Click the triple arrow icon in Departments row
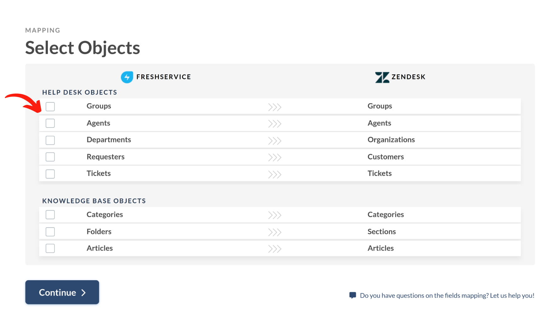The image size is (556, 329). point(275,141)
